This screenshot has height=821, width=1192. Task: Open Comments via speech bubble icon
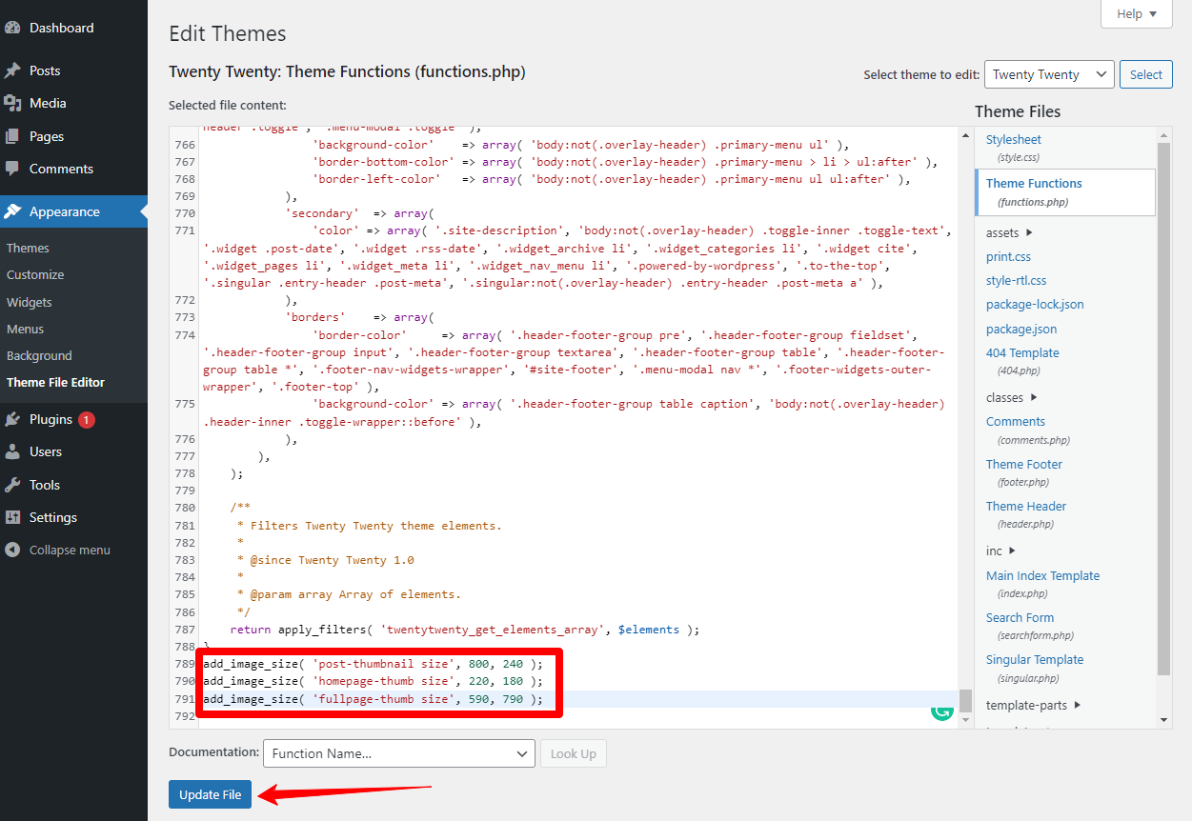[16, 169]
